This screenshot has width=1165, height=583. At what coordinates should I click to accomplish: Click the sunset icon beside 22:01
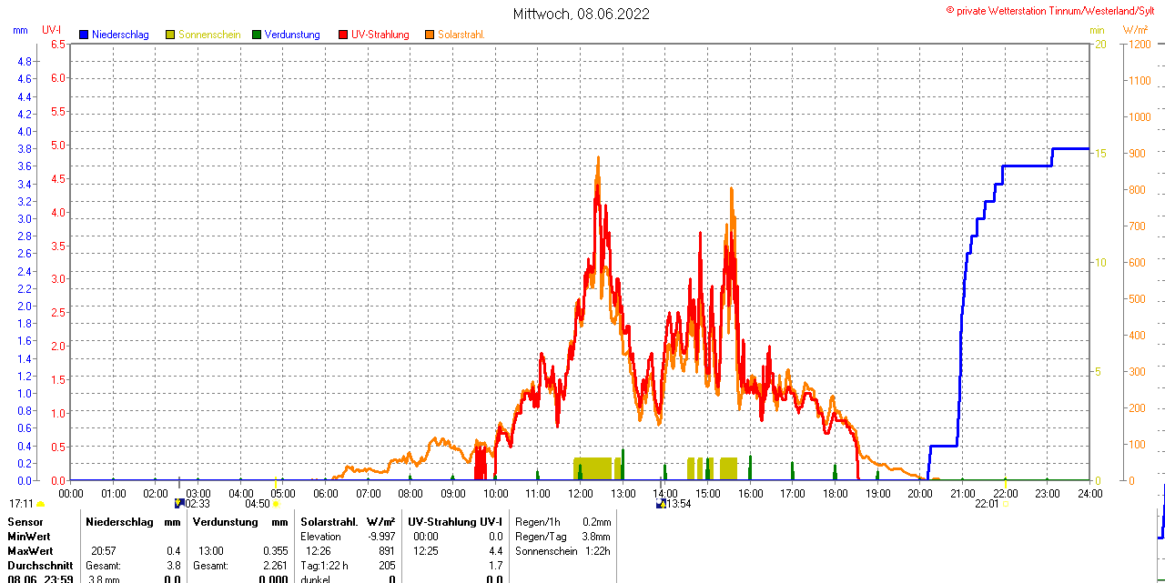tap(1005, 503)
